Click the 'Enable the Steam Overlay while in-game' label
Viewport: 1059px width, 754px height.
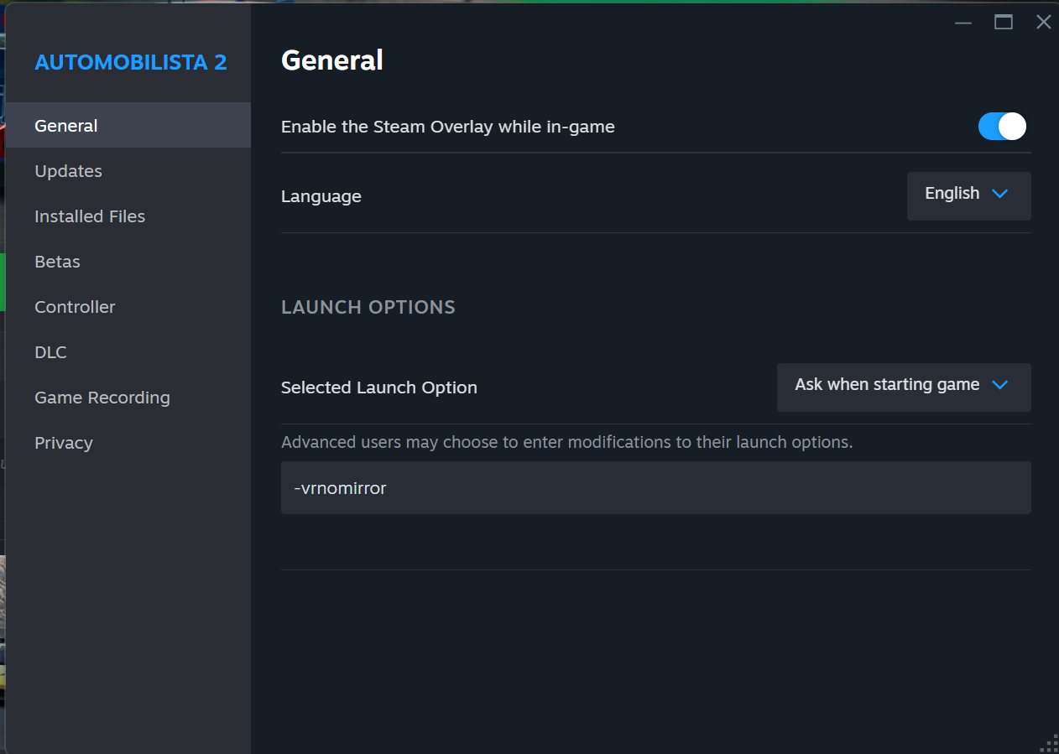[448, 127]
